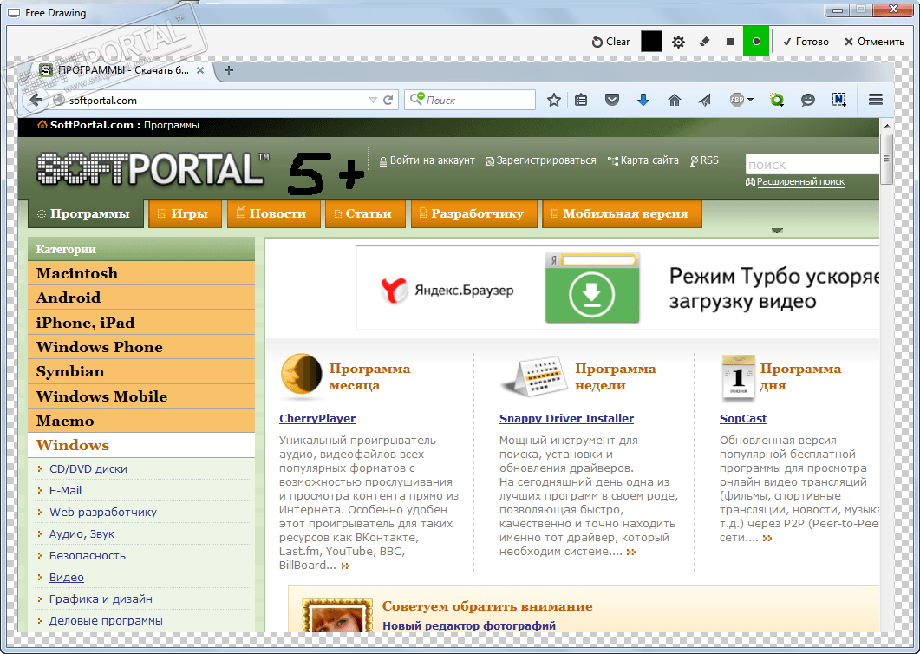The image size is (920, 654).
Task: Open the downloads arrow
Action: pyautogui.click(x=643, y=101)
